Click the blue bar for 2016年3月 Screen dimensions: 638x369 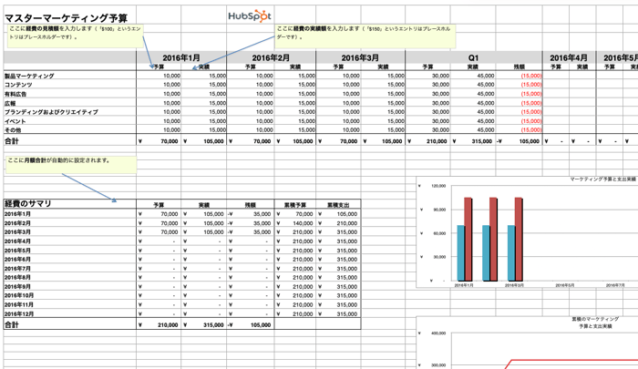tap(511, 252)
